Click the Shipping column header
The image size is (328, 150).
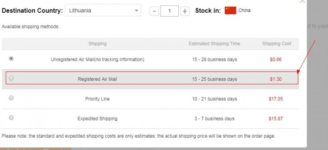97,44
